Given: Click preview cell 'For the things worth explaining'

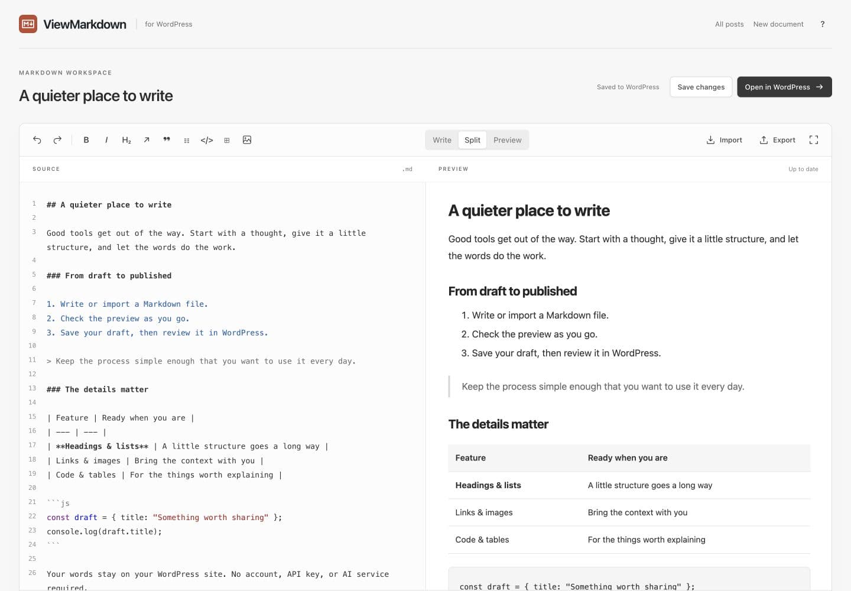Looking at the screenshot, I should click(x=647, y=540).
